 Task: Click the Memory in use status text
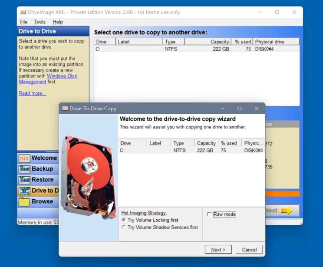pos(38,222)
